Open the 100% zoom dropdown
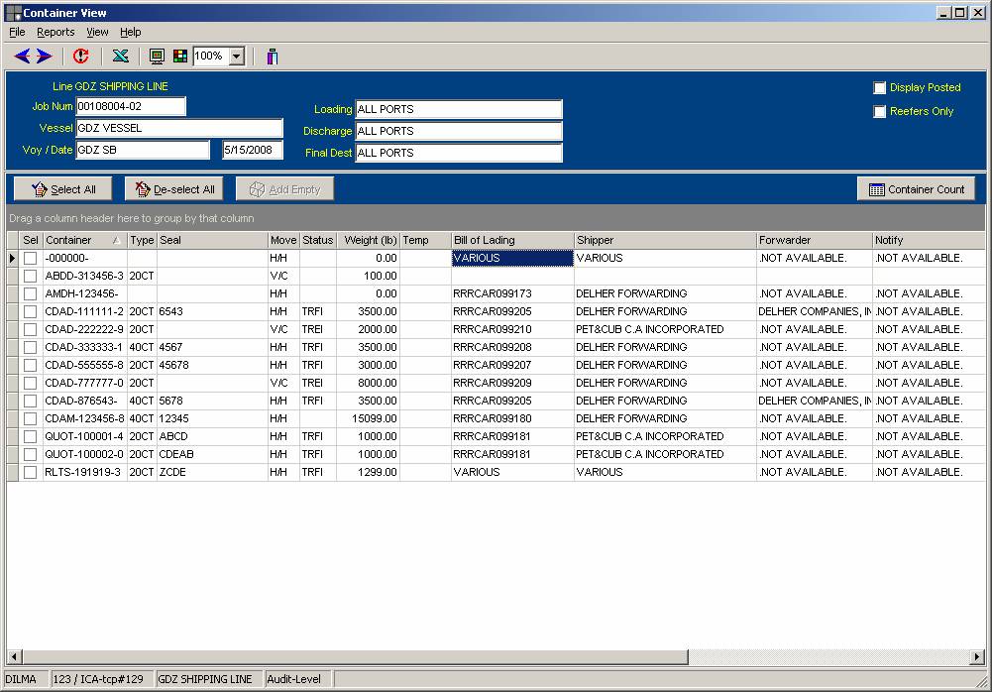The width and height of the screenshot is (992, 692). point(237,57)
